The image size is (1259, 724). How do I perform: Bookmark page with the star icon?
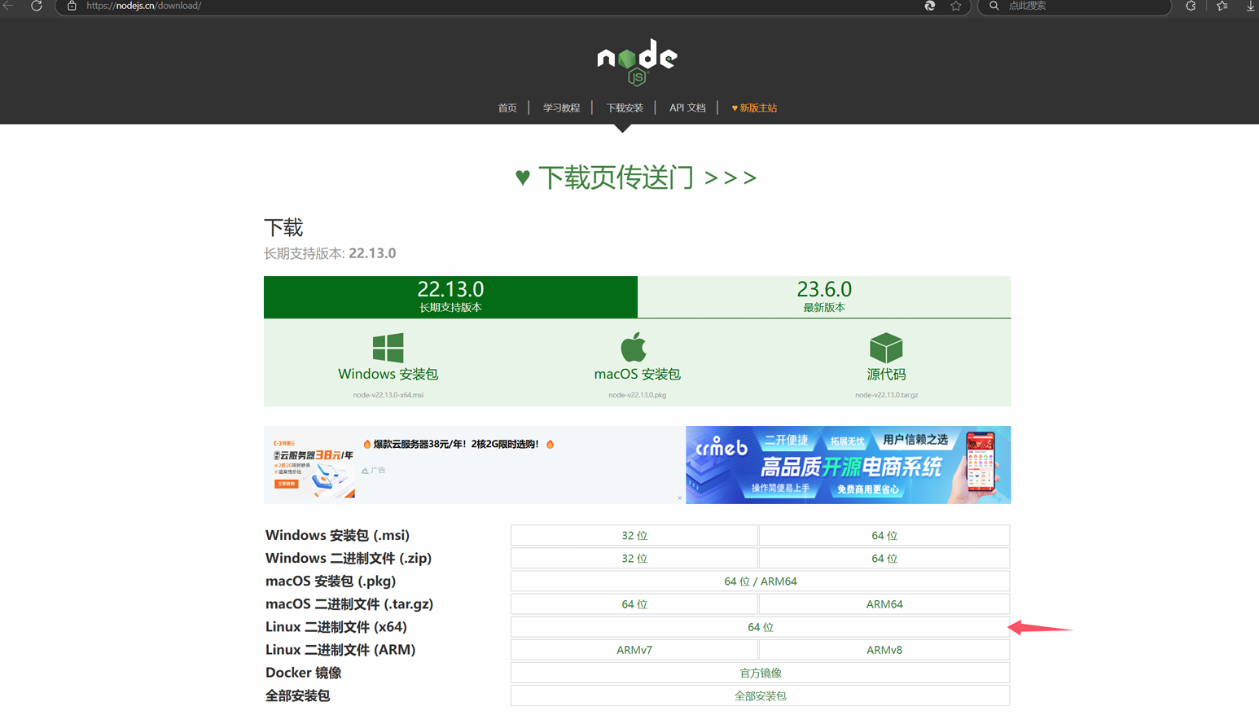click(x=956, y=7)
